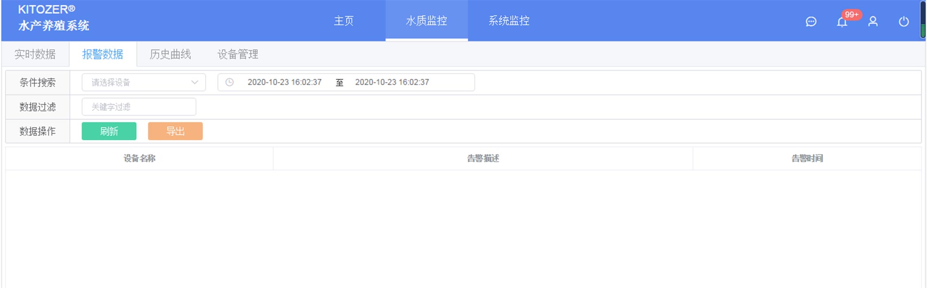Click the 条件搜索 label
This screenshot has height=288, width=927.
pyautogui.click(x=38, y=82)
